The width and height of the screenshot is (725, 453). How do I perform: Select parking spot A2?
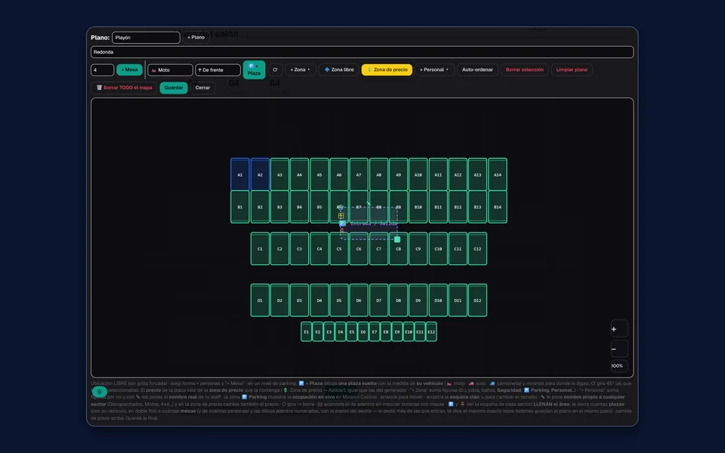point(260,174)
